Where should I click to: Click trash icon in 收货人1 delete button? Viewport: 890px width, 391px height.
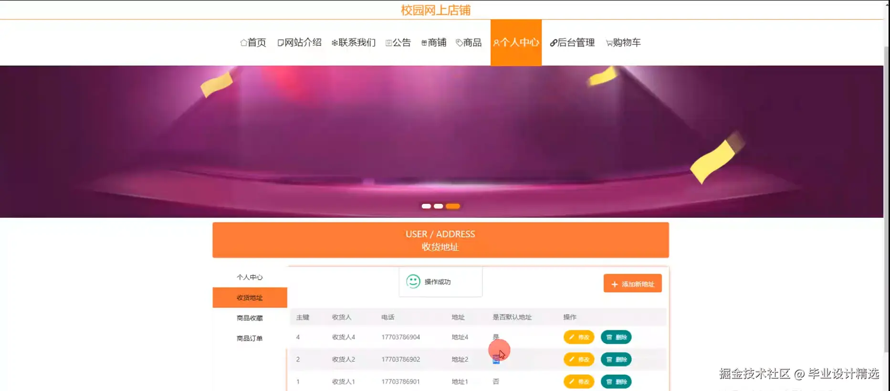[x=609, y=381]
